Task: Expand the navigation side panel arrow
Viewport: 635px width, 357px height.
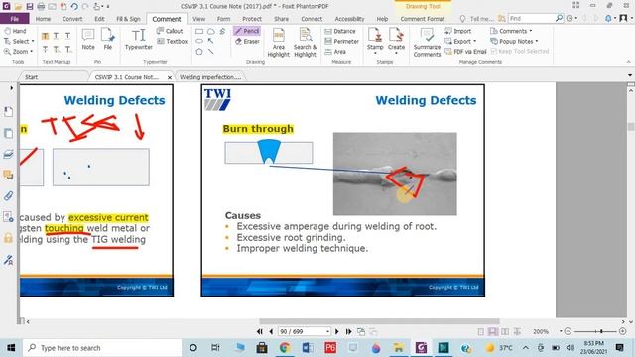Action: click(x=11, y=88)
